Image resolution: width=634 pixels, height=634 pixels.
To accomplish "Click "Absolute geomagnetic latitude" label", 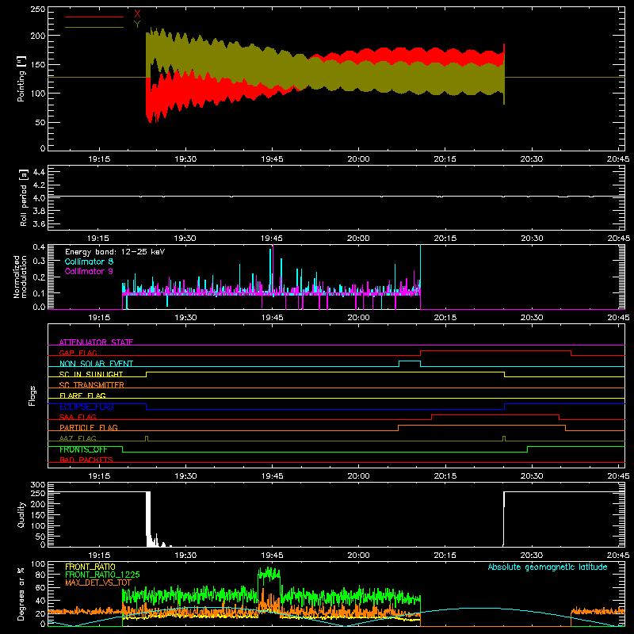I will tap(548, 567).
